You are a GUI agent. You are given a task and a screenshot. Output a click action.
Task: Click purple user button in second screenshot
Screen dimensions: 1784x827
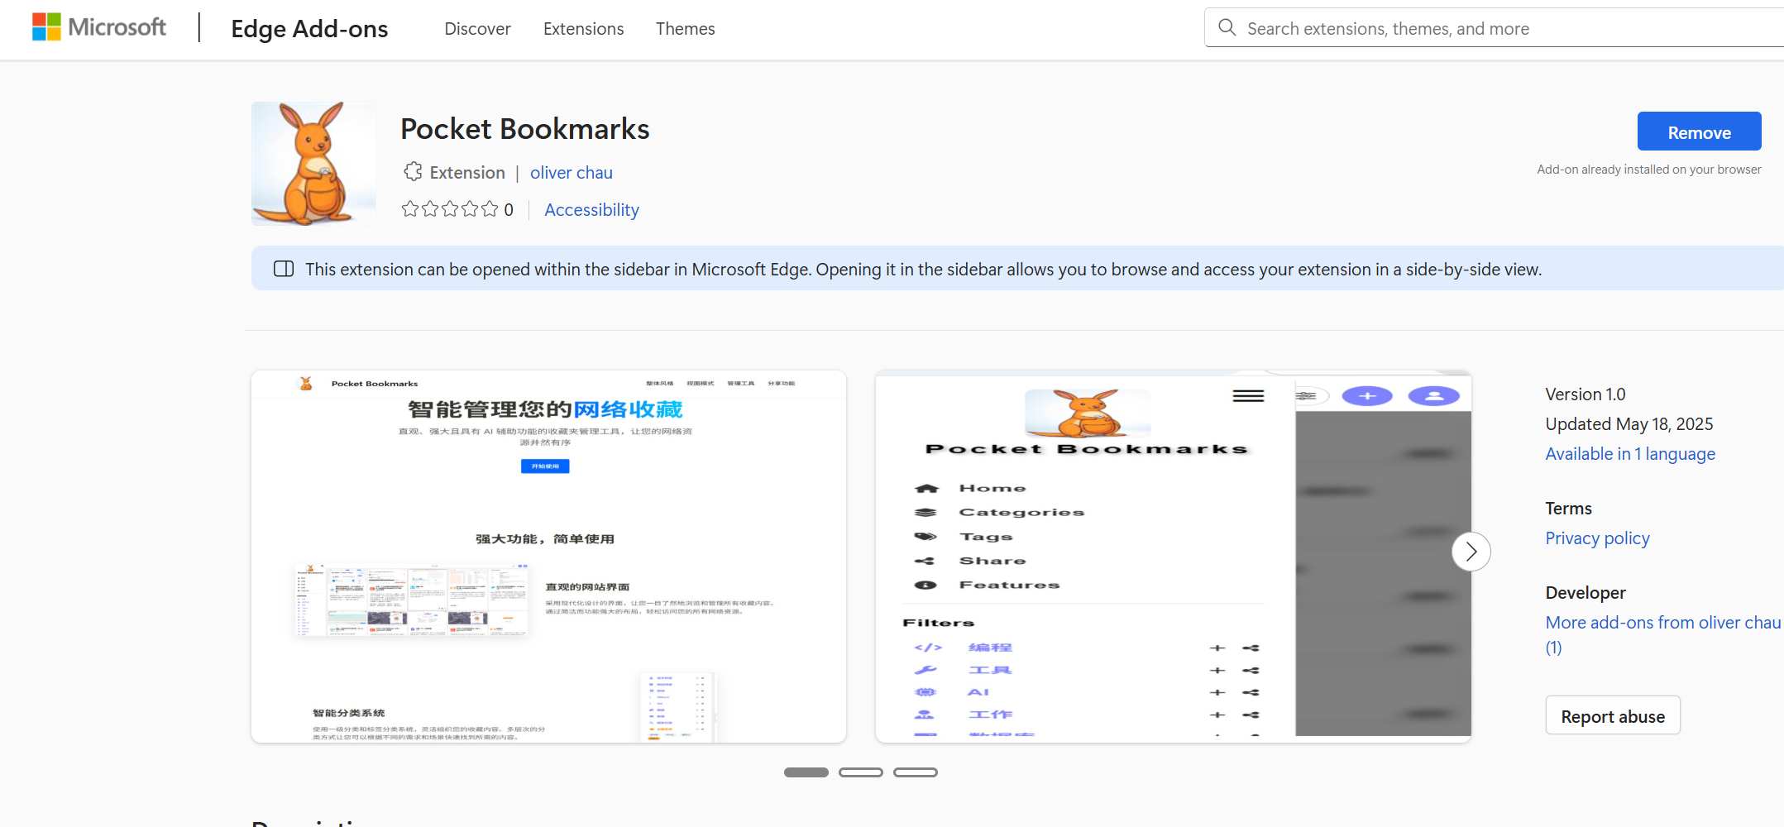tap(1434, 396)
